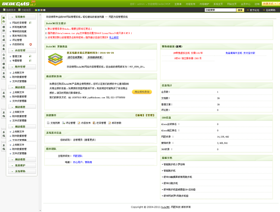
Task: Click the add icon beside 普通文章
Action: [30, 56]
